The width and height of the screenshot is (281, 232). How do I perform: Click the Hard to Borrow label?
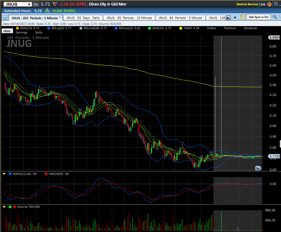click(247, 4)
